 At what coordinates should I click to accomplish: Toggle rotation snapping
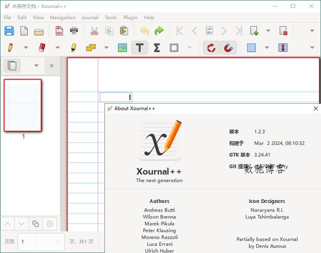pos(211,48)
